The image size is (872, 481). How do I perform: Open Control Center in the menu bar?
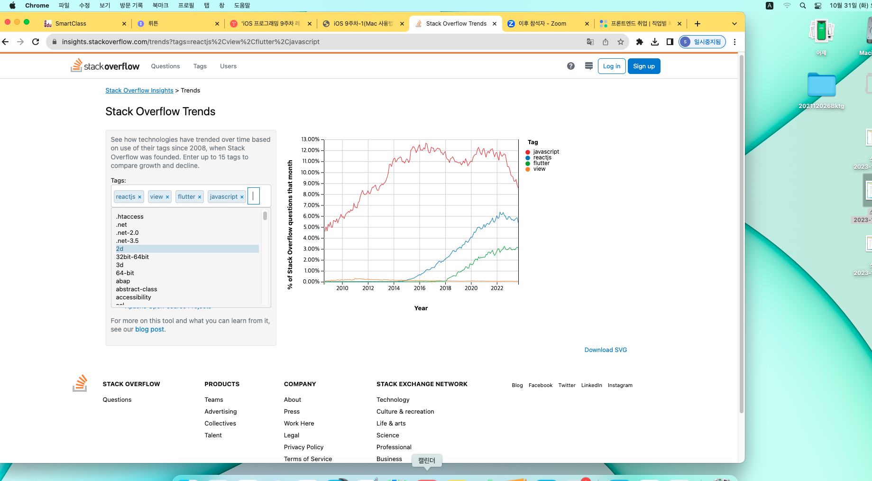coord(818,6)
